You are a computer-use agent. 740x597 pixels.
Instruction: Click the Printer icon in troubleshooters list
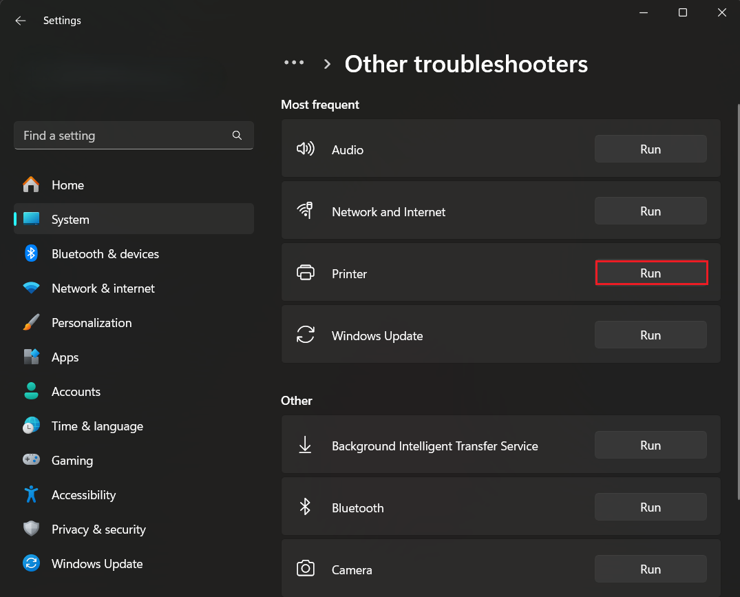306,273
